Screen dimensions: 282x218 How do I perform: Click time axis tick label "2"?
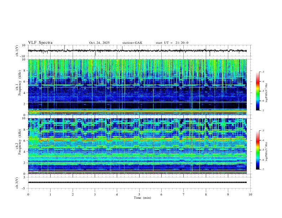[x=73, y=194]
